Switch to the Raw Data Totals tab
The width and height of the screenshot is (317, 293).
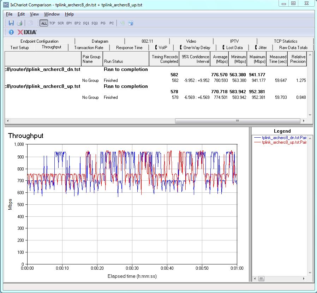[x=293, y=48]
